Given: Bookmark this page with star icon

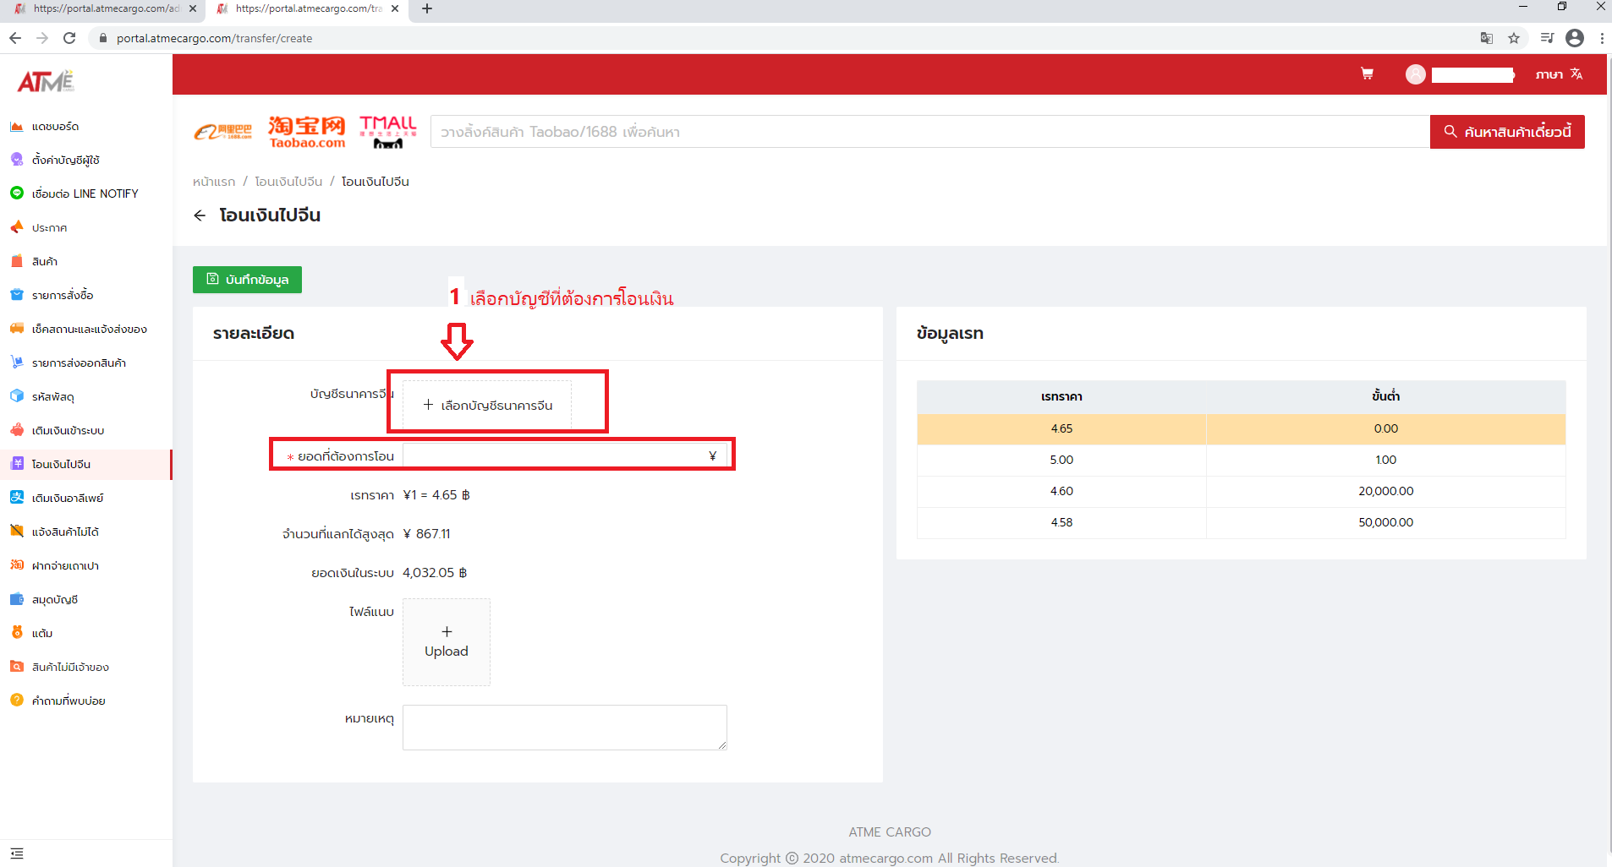Looking at the screenshot, I should tap(1514, 38).
